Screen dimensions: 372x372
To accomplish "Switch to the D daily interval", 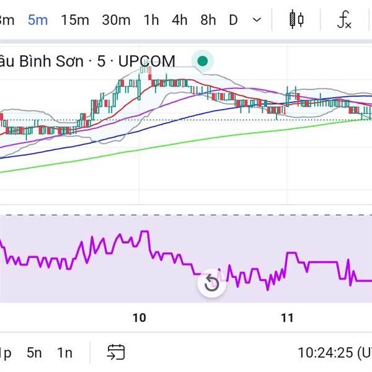I will click(233, 20).
